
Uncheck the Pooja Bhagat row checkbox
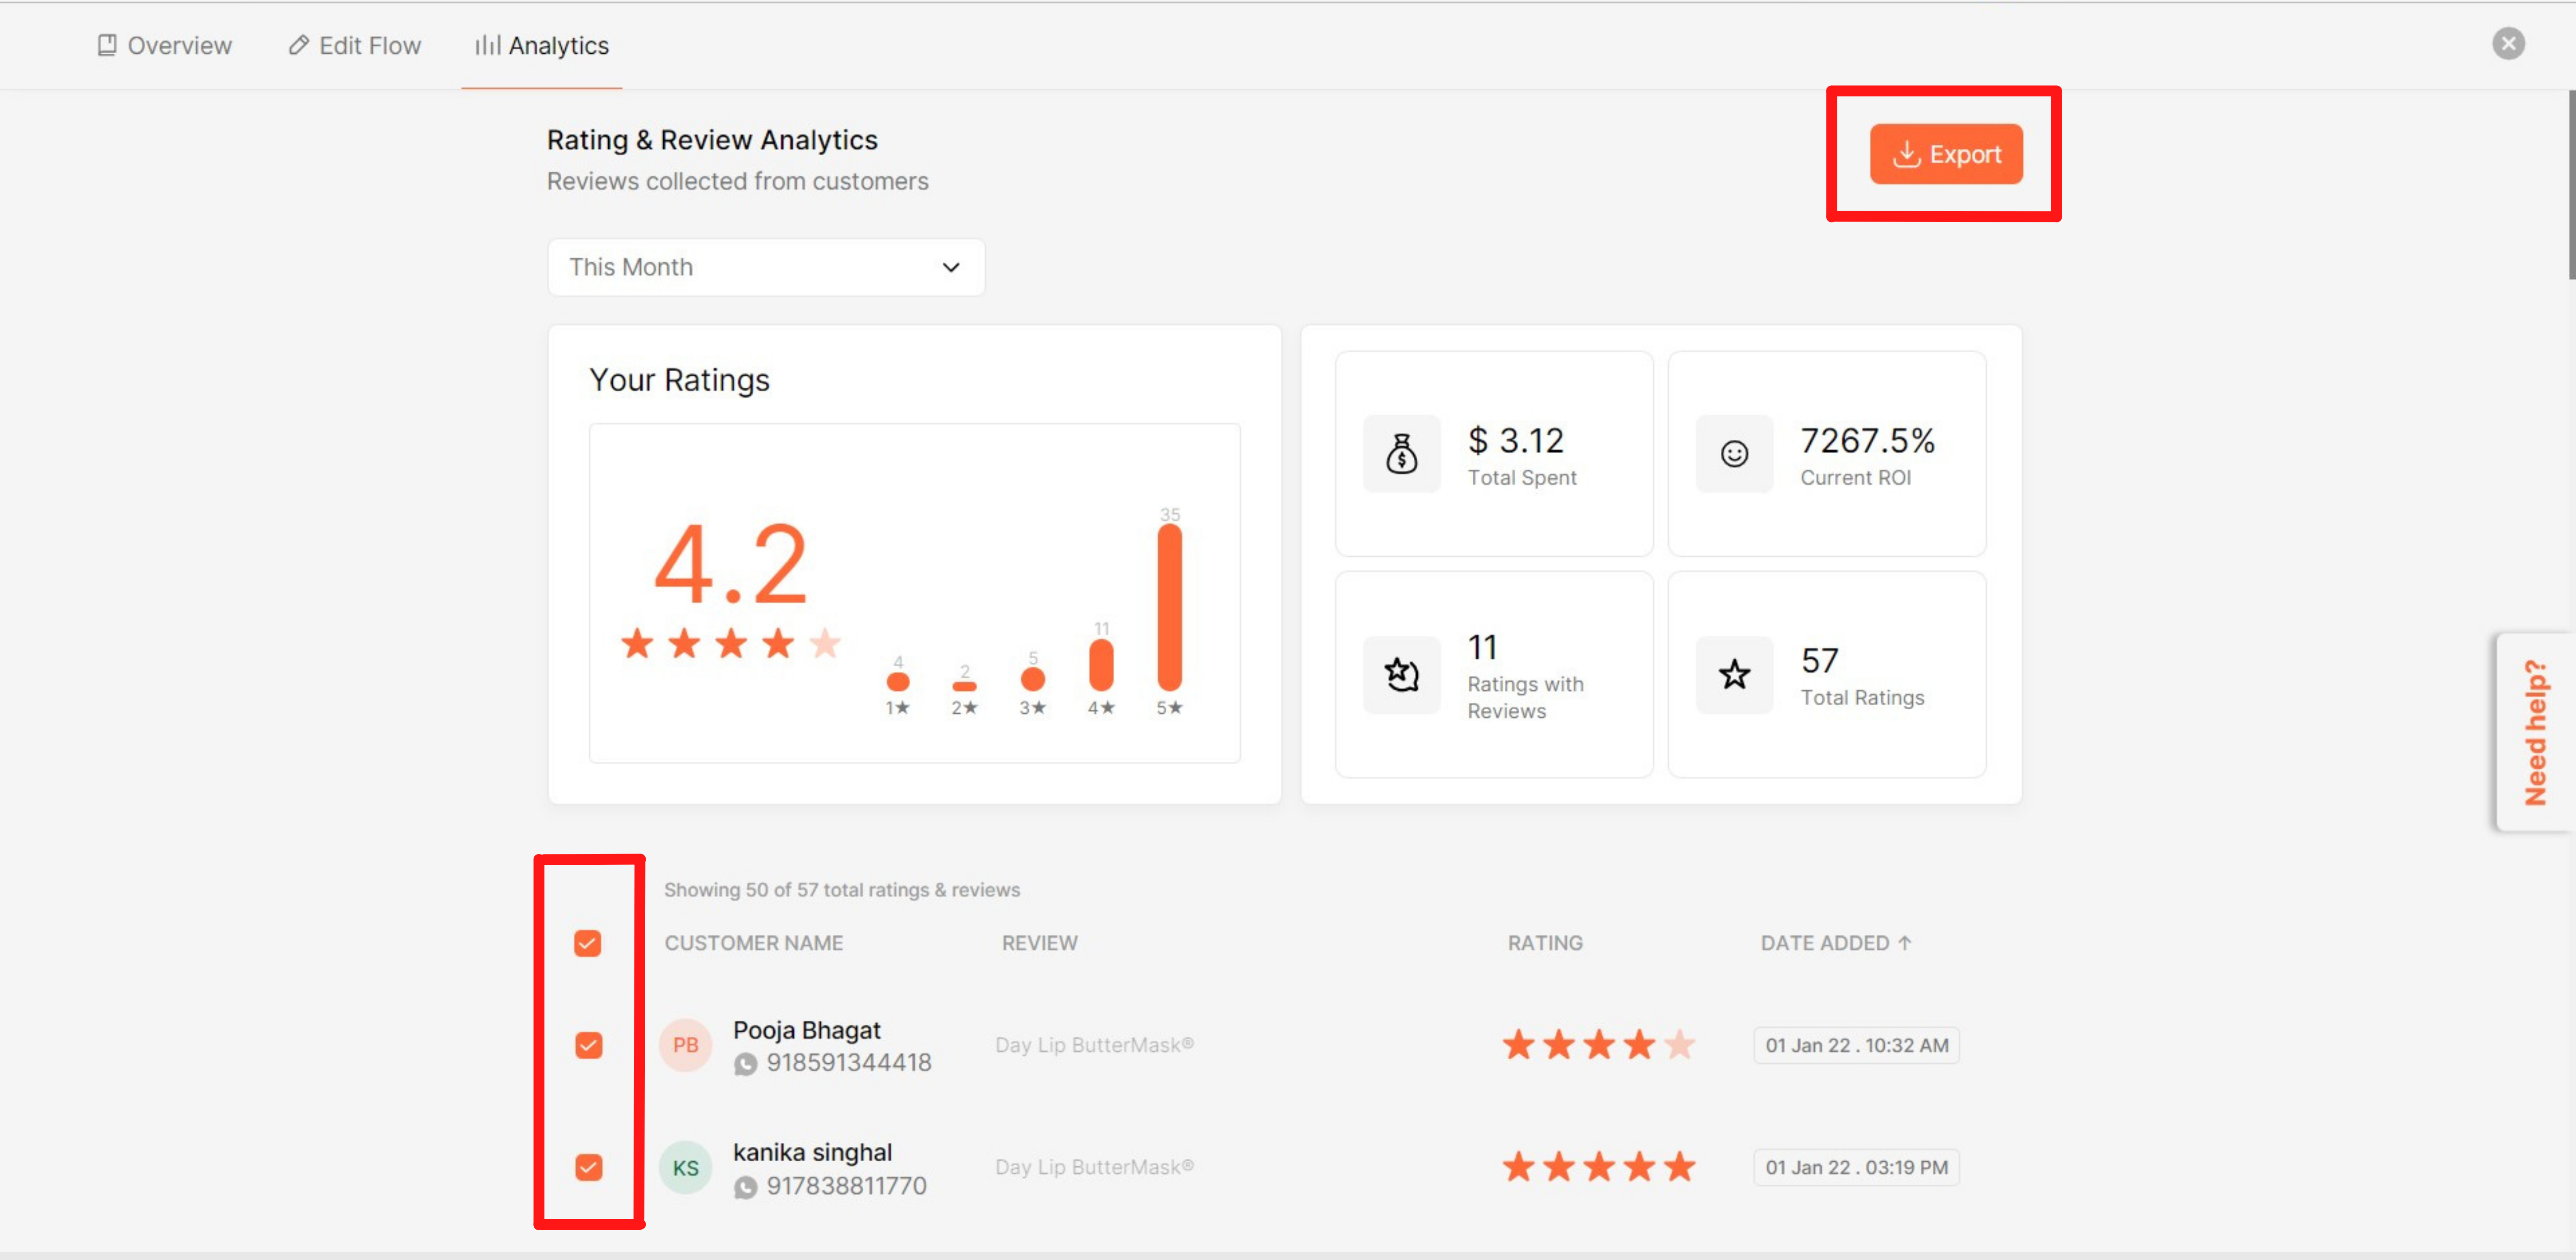(588, 1045)
